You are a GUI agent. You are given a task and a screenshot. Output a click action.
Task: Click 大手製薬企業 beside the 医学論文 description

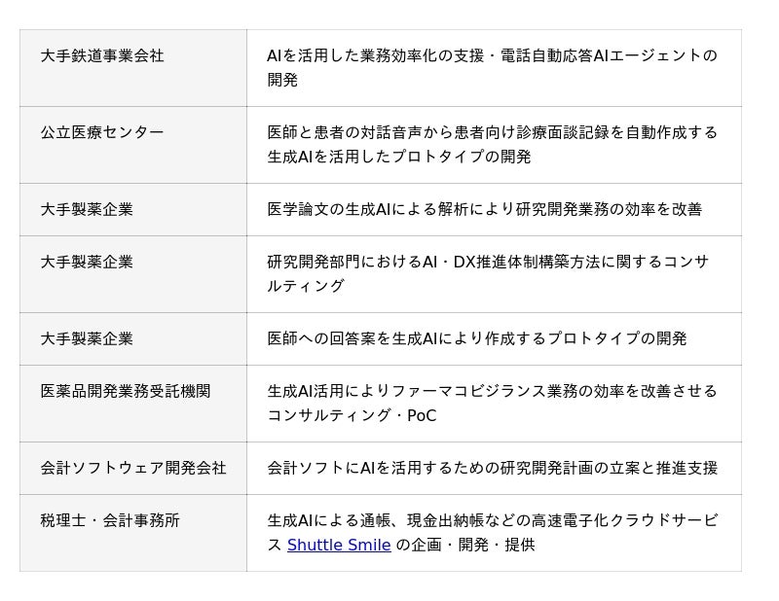tap(87, 210)
